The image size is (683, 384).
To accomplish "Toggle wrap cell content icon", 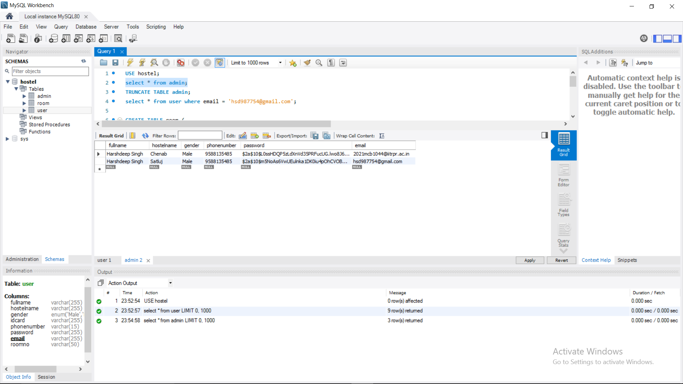I will (x=382, y=136).
